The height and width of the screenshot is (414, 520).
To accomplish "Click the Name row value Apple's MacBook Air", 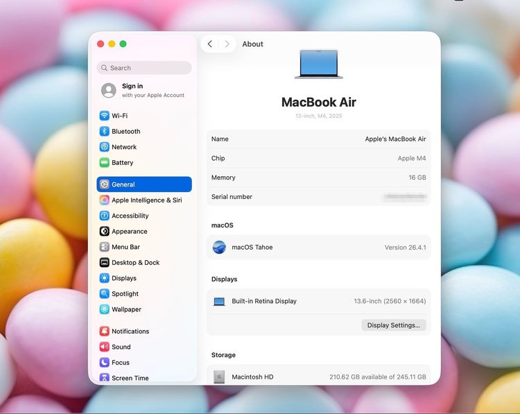I will [395, 139].
